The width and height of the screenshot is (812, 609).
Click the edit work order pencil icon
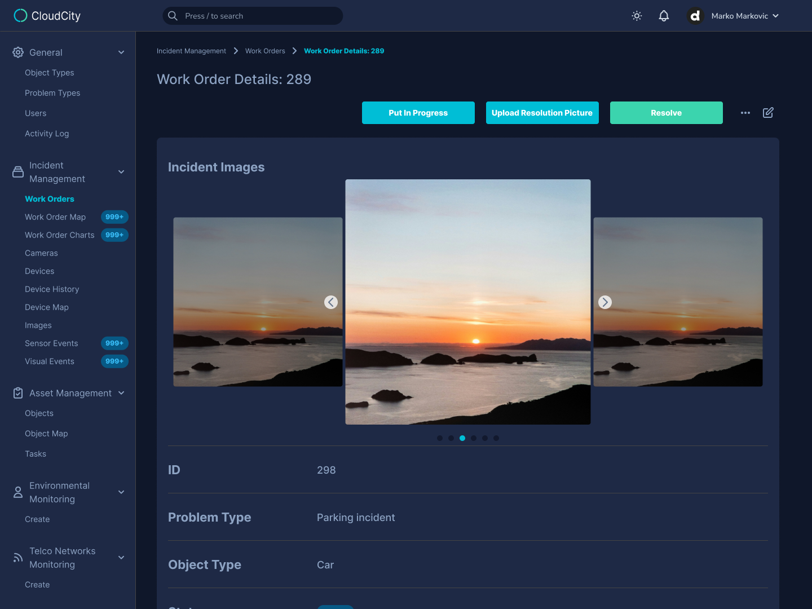tap(768, 113)
